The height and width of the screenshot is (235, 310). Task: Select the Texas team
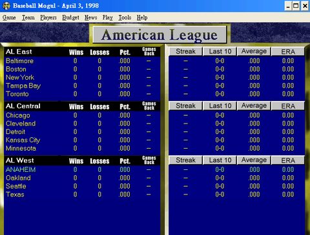[x=15, y=194]
